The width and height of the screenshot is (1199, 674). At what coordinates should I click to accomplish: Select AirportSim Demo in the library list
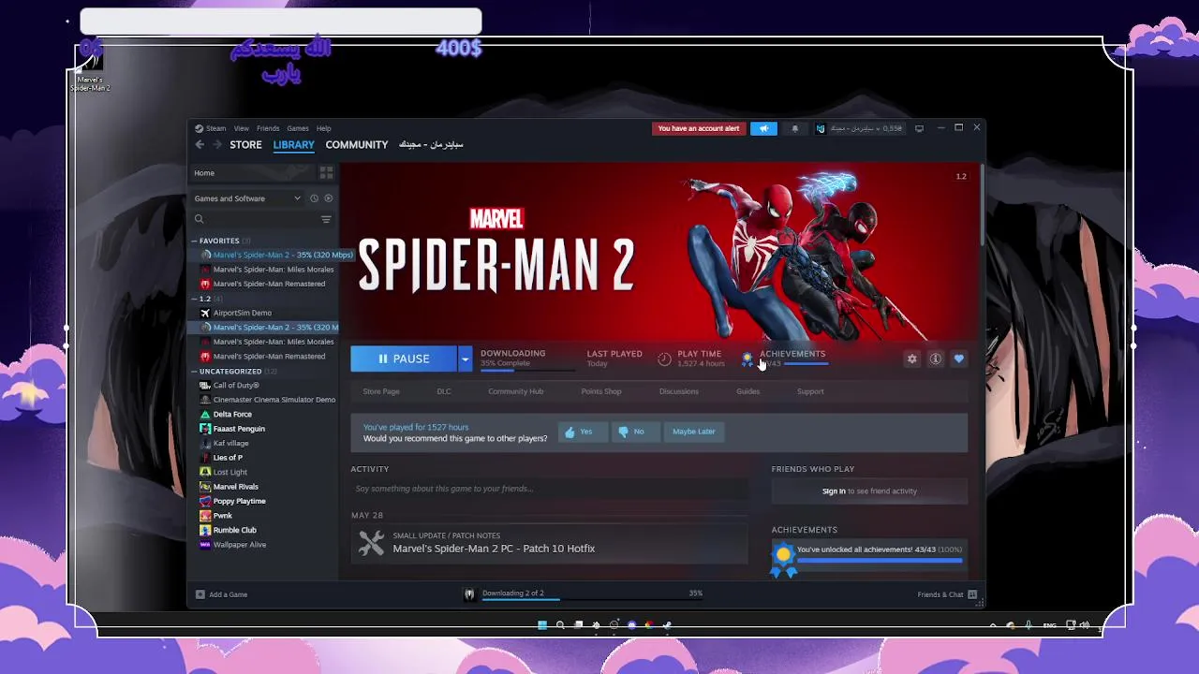[242, 313]
